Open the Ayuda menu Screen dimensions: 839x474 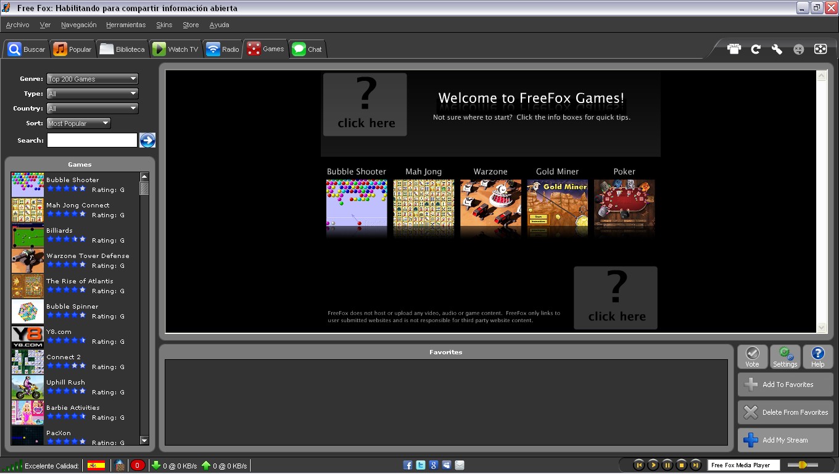pyautogui.click(x=219, y=25)
